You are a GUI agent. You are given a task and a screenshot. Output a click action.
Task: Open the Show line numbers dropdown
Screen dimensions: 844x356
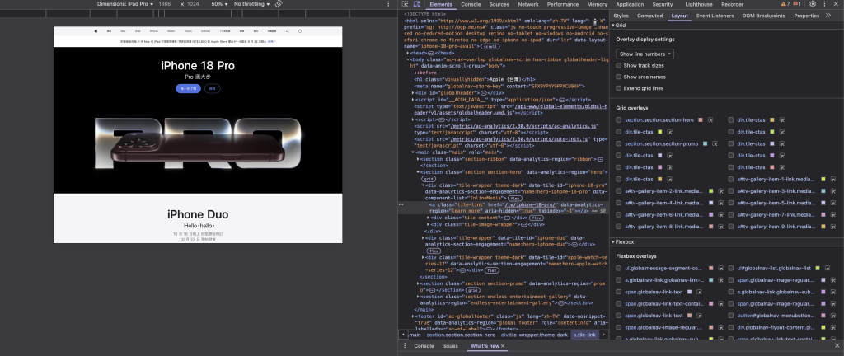coord(645,54)
